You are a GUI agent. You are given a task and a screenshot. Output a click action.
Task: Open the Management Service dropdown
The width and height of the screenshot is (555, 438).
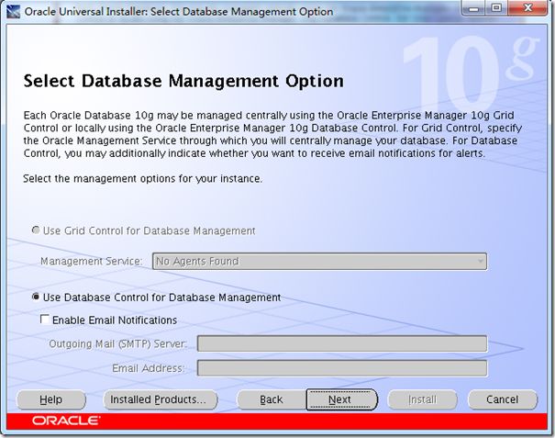click(319, 262)
